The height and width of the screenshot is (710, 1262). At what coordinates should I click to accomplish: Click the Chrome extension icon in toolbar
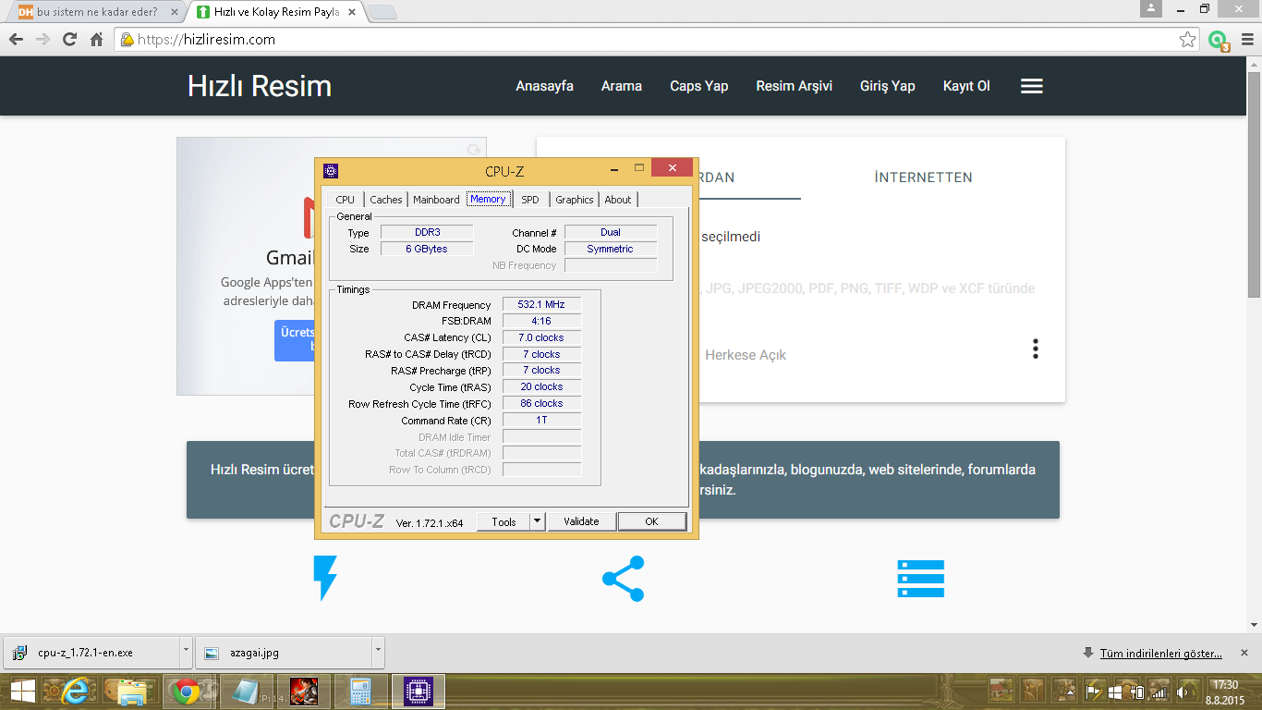pos(1218,40)
